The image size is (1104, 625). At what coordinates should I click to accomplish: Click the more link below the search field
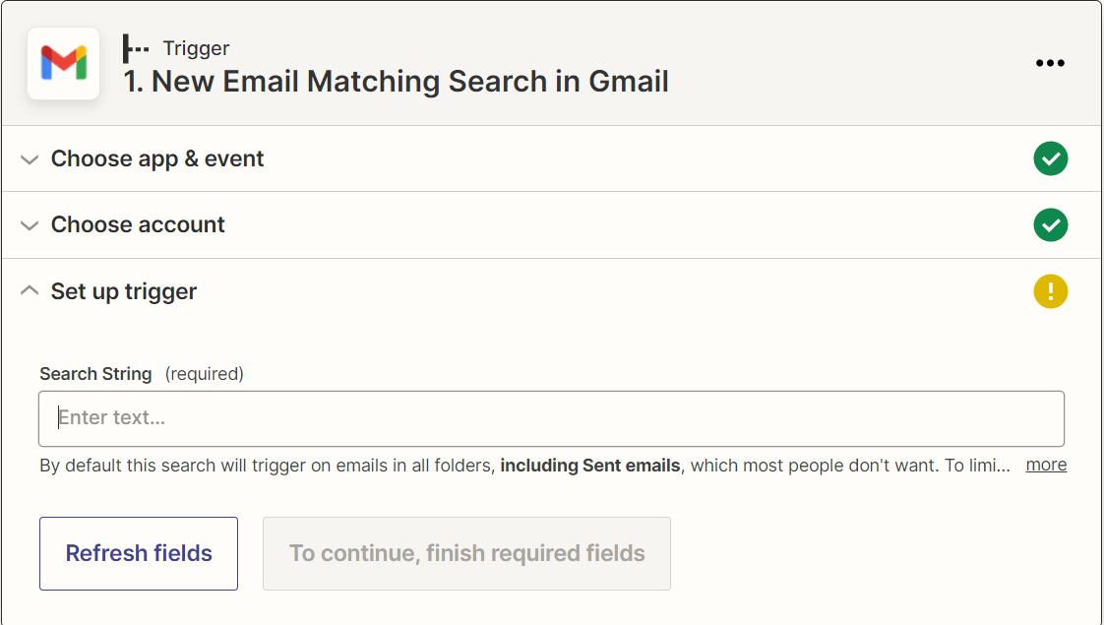pos(1046,464)
